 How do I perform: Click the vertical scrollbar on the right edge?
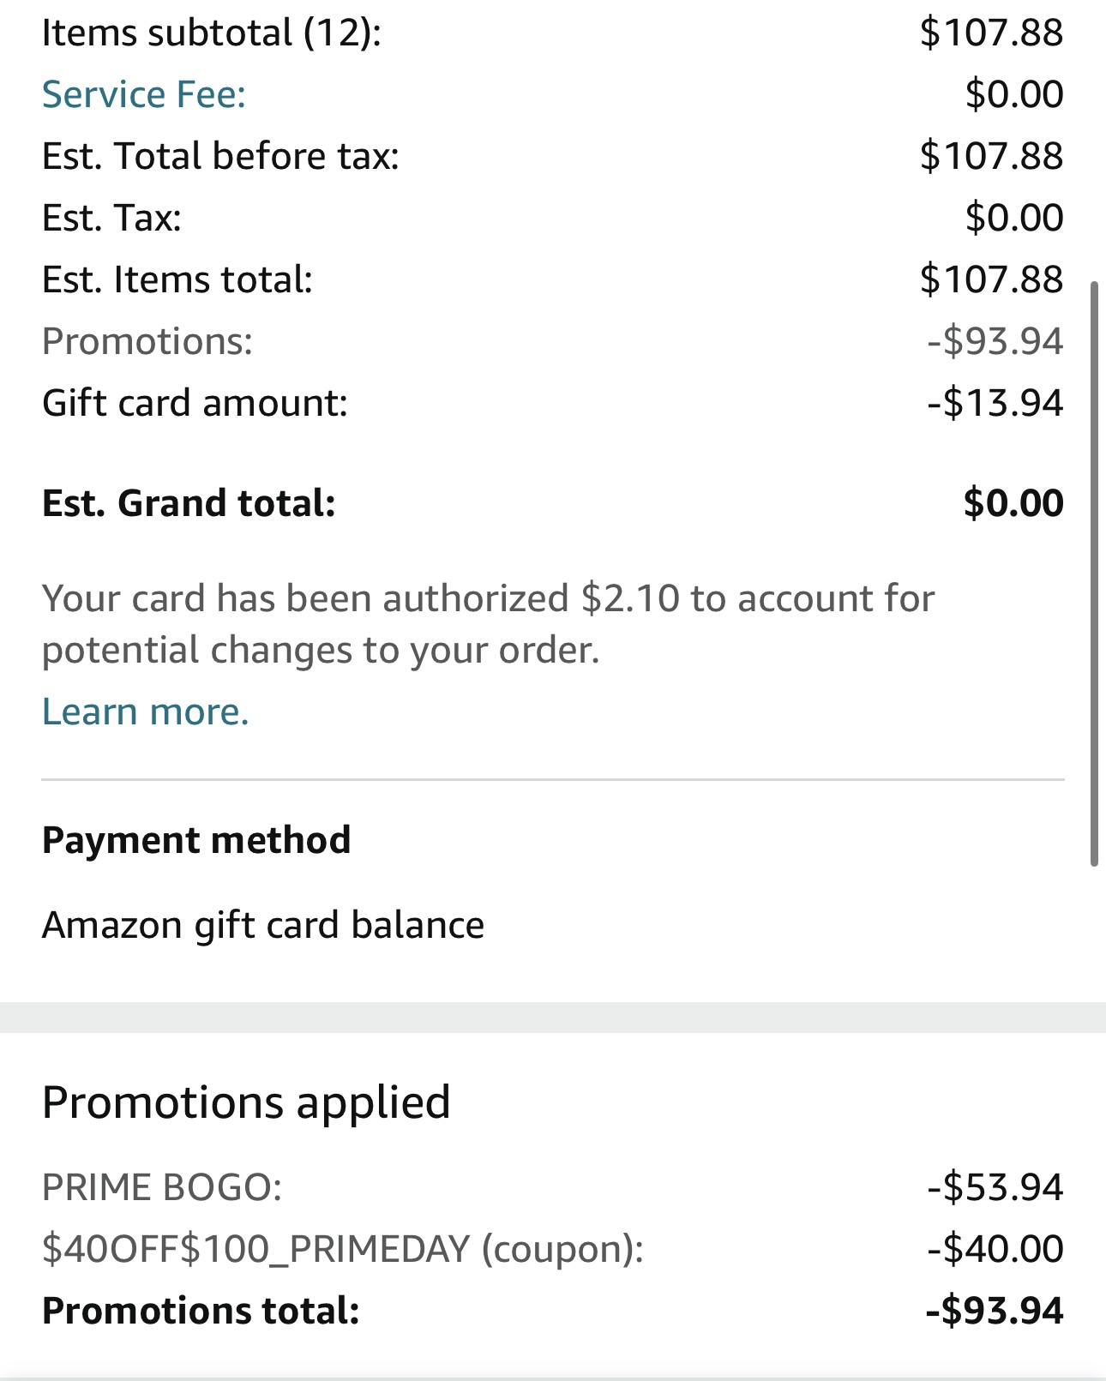(x=1094, y=573)
